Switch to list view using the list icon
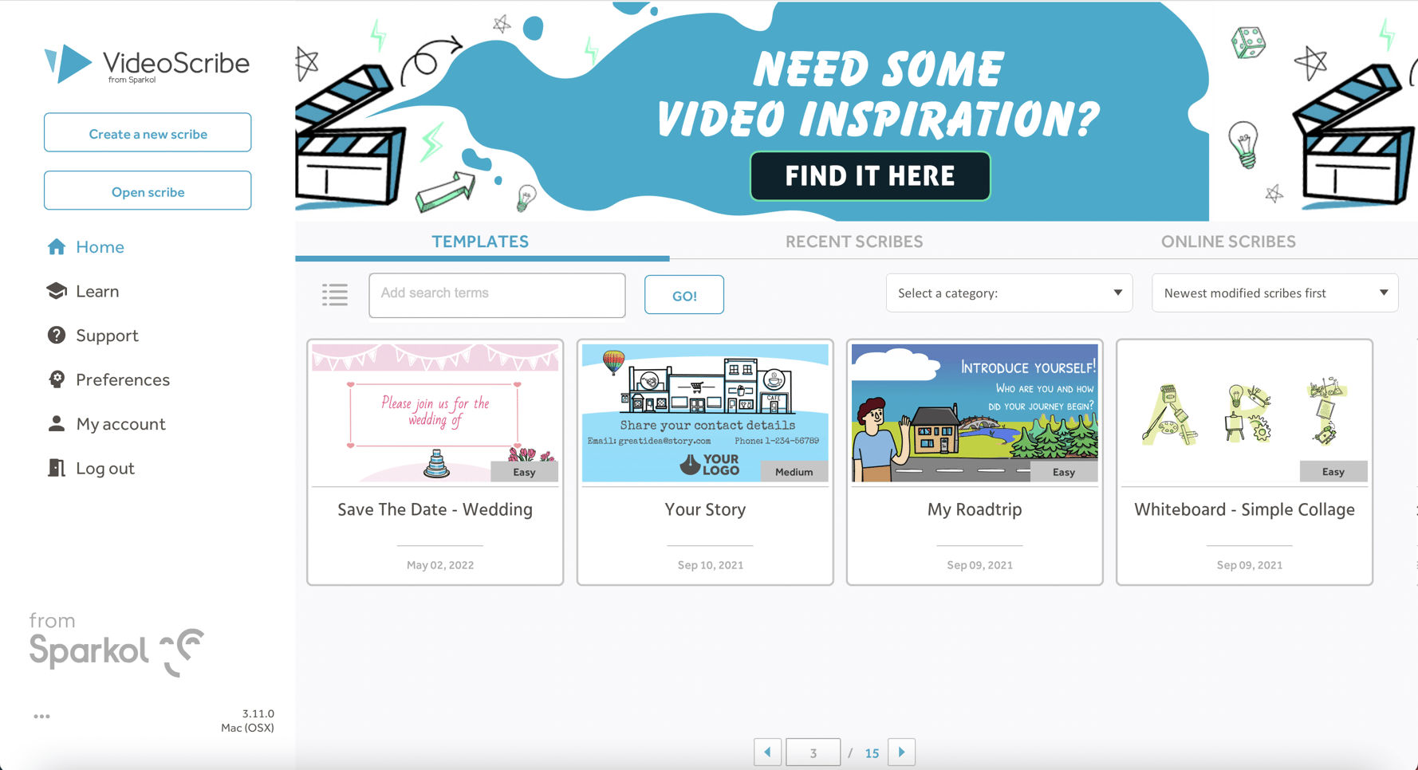Image resolution: width=1418 pixels, height=770 pixels. click(335, 295)
